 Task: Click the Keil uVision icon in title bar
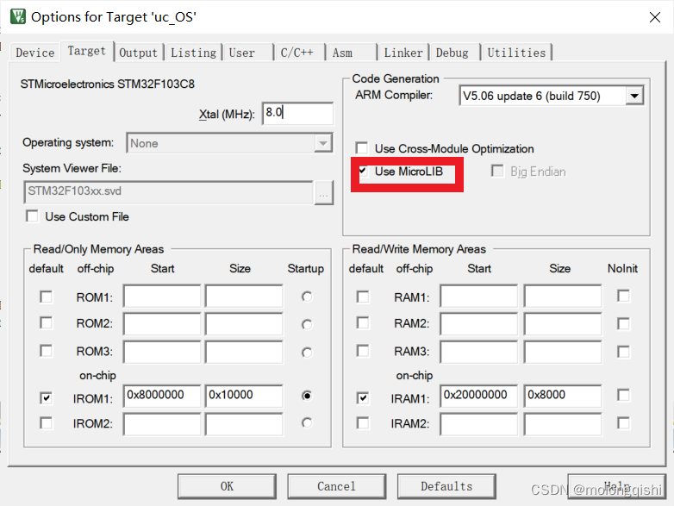click(18, 16)
